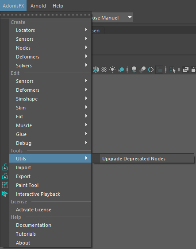Screen dimensions: 196x249
Task: Click the Isolate Select icon
Action: pos(173,70)
